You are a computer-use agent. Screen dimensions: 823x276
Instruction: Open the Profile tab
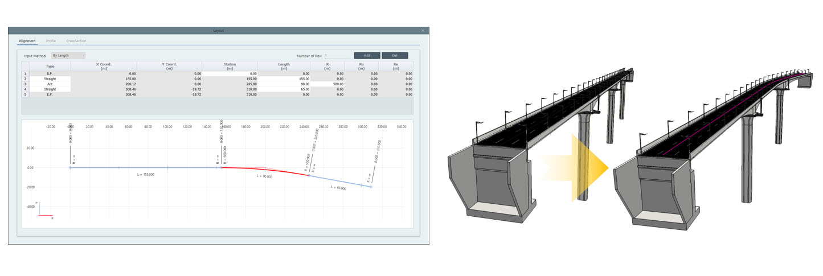(x=51, y=41)
